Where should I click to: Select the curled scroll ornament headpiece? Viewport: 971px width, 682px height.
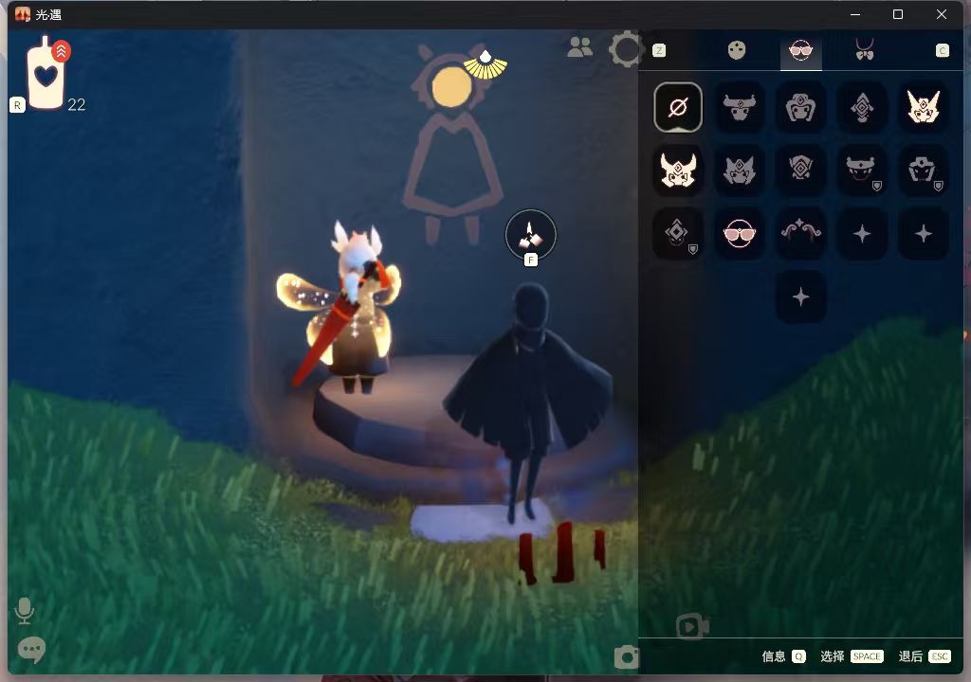800,233
